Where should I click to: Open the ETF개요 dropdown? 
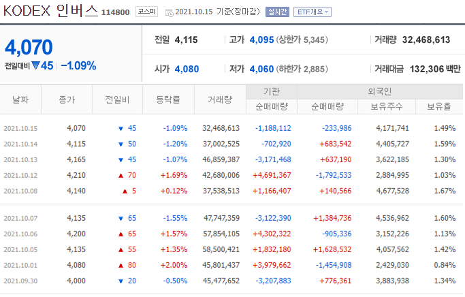click(x=312, y=12)
